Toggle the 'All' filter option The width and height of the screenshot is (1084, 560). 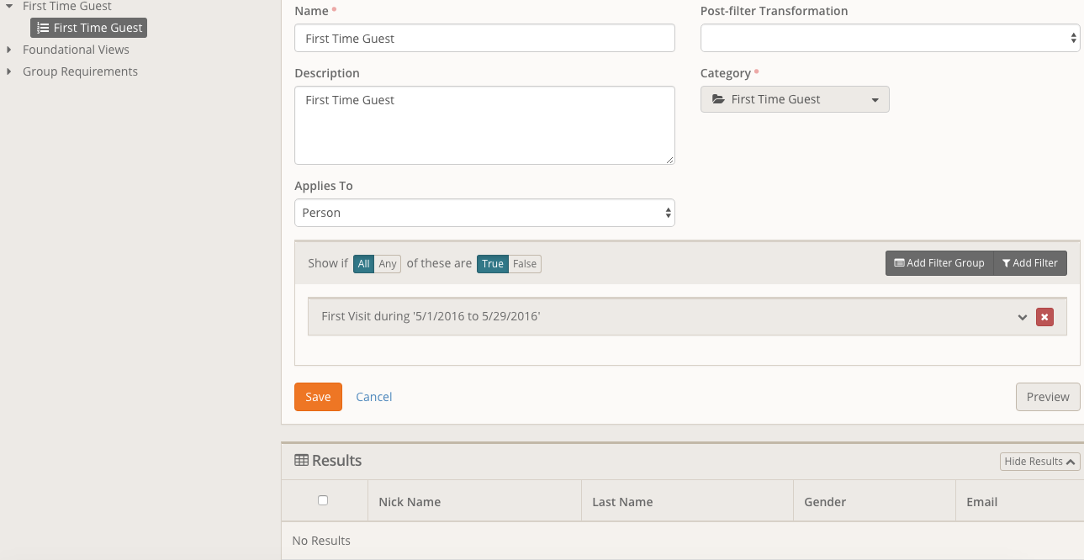tap(363, 264)
